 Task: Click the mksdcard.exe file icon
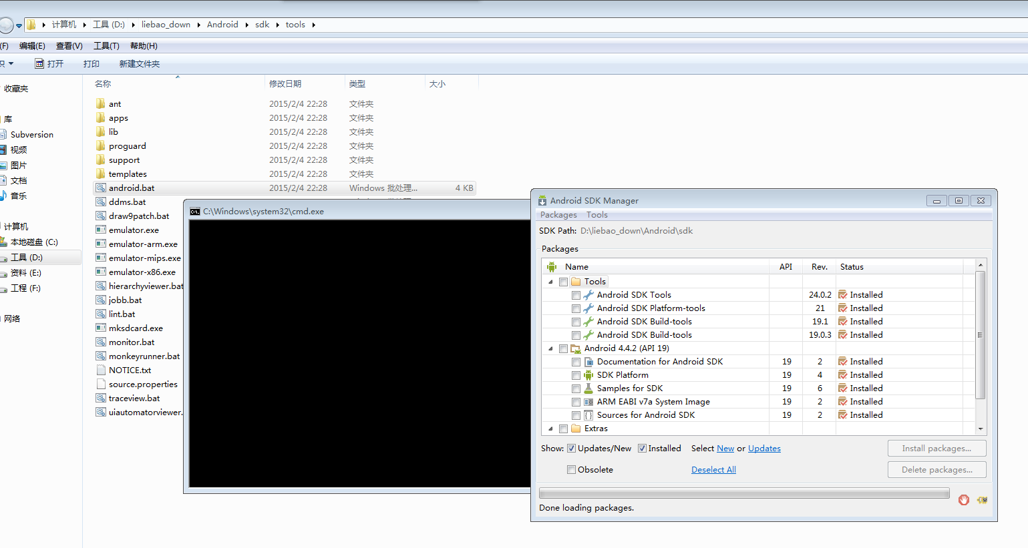pos(101,328)
